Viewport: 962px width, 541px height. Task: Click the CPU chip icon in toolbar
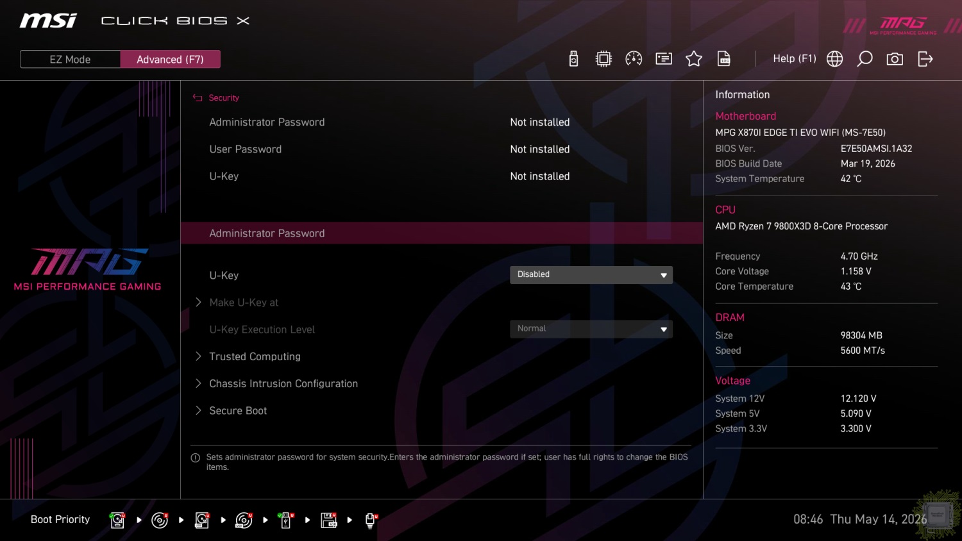(x=603, y=59)
